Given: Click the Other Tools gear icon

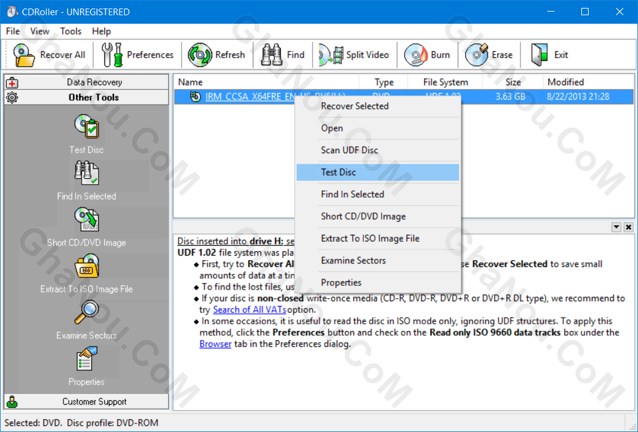Looking at the screenshot, I should [x=12, y=97].
